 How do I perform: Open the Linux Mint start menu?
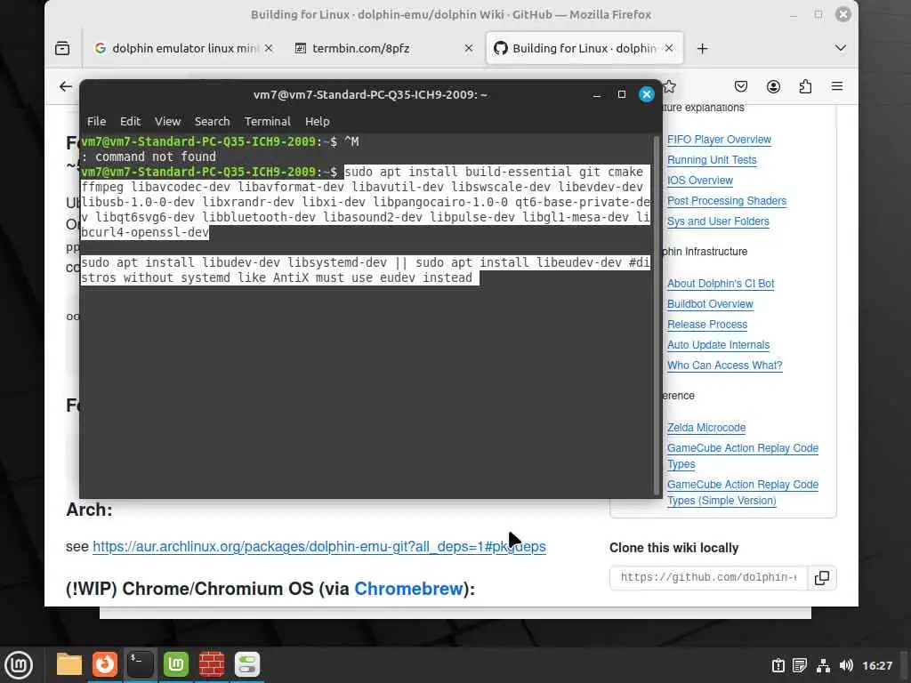pos(19,665)
